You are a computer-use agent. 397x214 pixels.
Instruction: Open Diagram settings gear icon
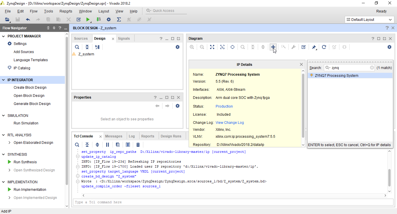point(389,47)
